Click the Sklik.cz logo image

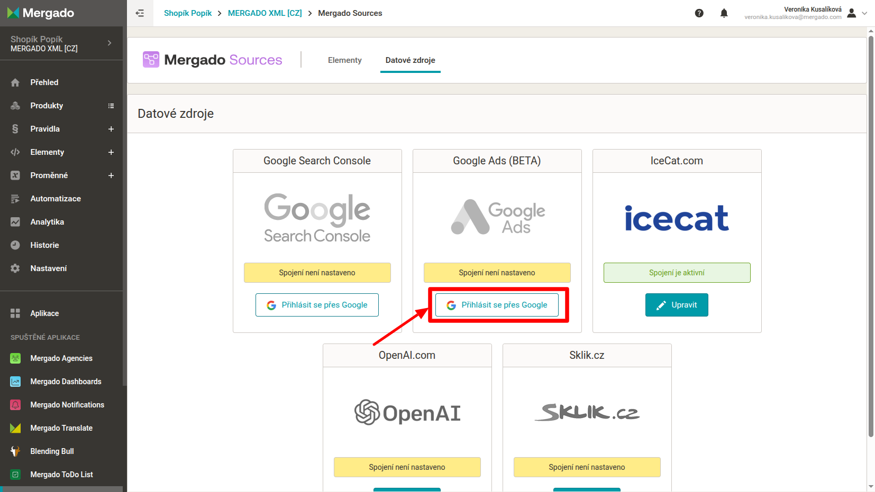pos(587,412)
